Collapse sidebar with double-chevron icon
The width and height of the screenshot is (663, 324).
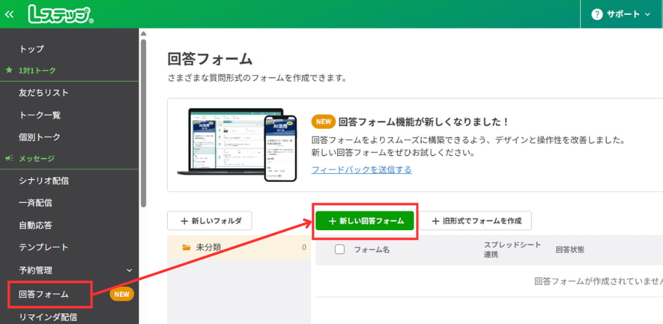click(9, 14)
